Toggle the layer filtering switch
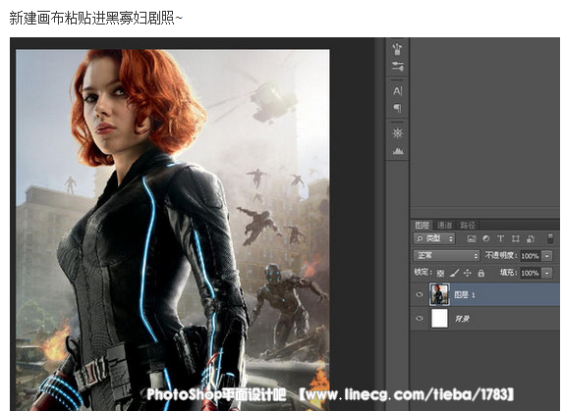563x411 pixels. pos(550,238)
